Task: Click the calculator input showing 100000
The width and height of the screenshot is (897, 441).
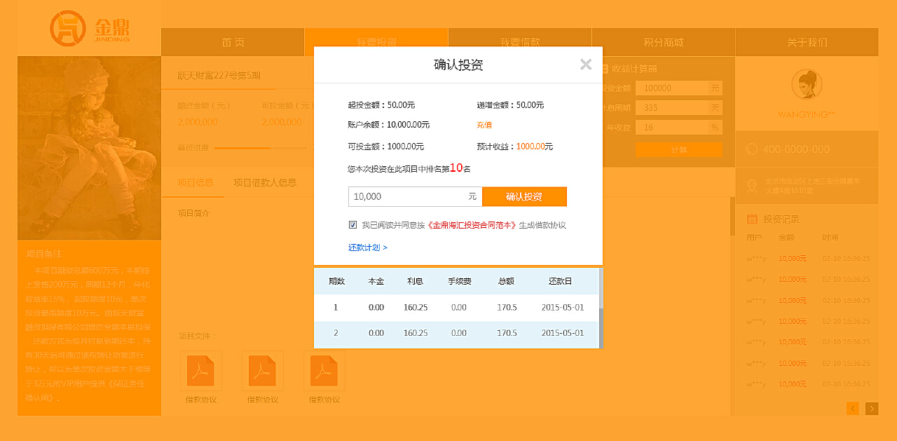Action: [672, 88]
